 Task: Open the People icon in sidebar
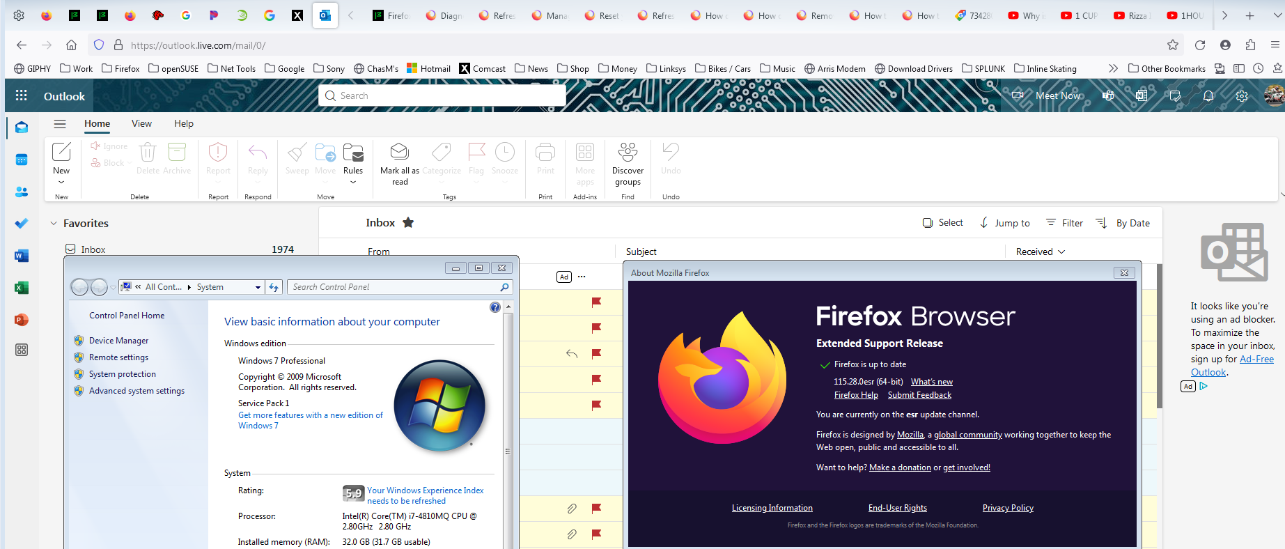(22, 192)
